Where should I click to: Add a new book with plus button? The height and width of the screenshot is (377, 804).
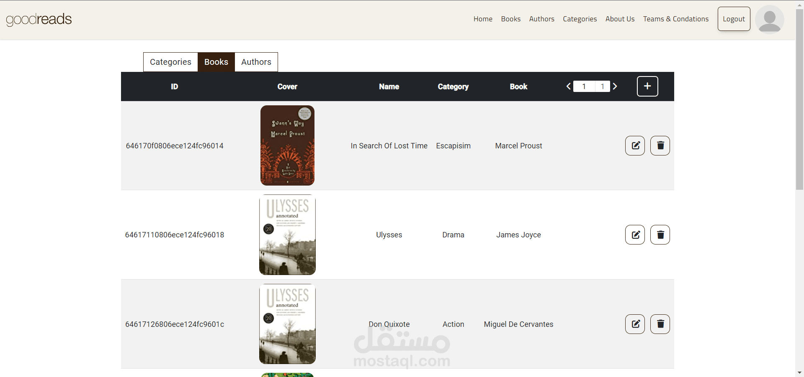click(x=647, y=86)
